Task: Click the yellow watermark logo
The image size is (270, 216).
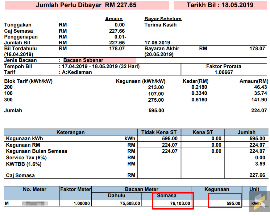Action: 259,202
